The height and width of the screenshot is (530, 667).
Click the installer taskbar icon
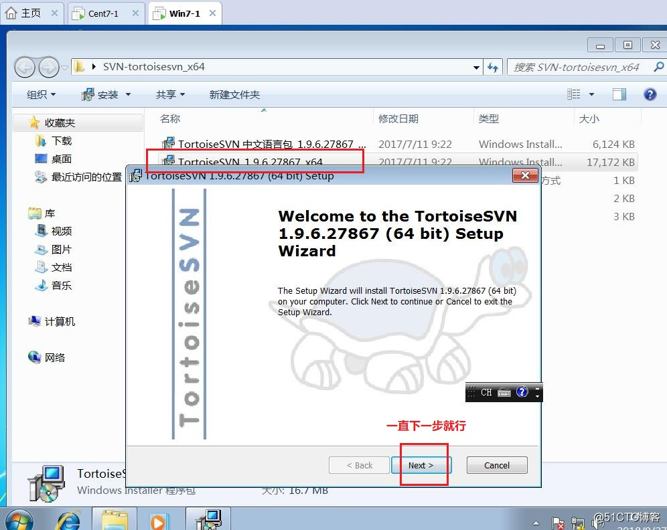pyautogui.click(x=208, y=519)
